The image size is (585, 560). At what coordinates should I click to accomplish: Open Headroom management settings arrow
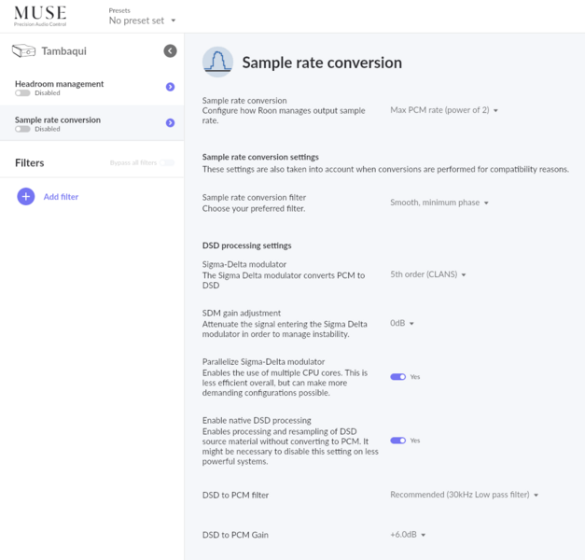[x=170, y=87]
